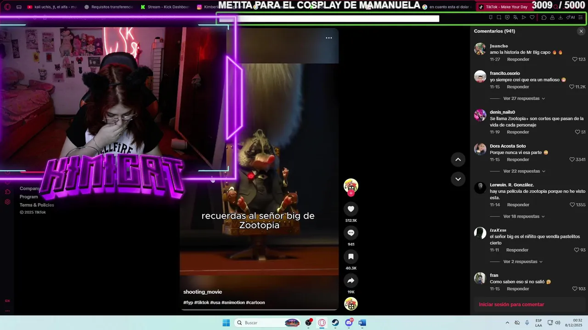Viewport: 588px width, 330px height.
Task: Go to previous video with up arrow
Action: (x=458, y=159)
